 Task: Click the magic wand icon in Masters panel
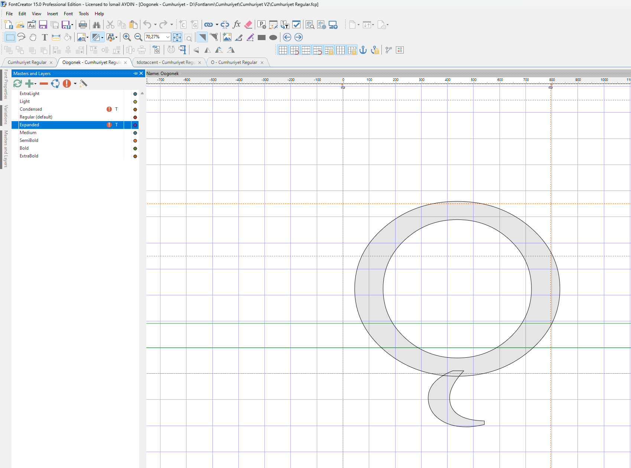pyautogui.click(x=84, y=84)
